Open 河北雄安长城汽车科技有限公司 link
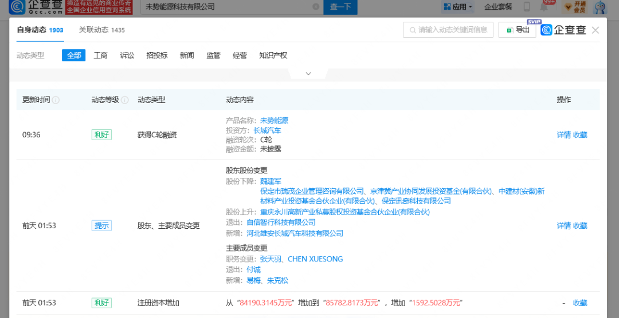 (x=295, y=233)
